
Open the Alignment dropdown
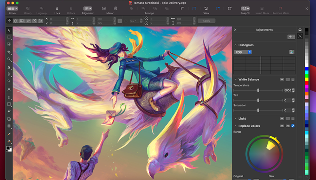click(x=88, y=8)
